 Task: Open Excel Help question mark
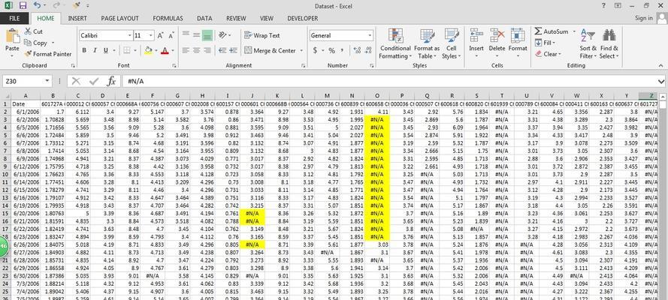[603, 5]
